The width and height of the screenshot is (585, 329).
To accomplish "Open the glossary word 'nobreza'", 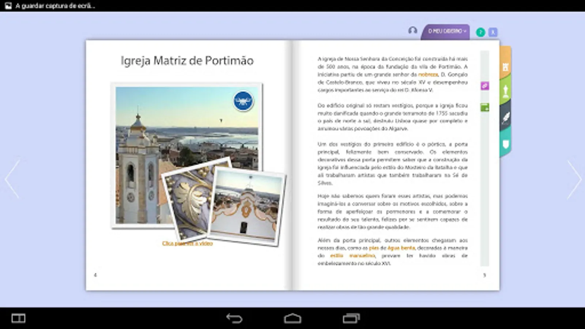I will pos(428,74).
